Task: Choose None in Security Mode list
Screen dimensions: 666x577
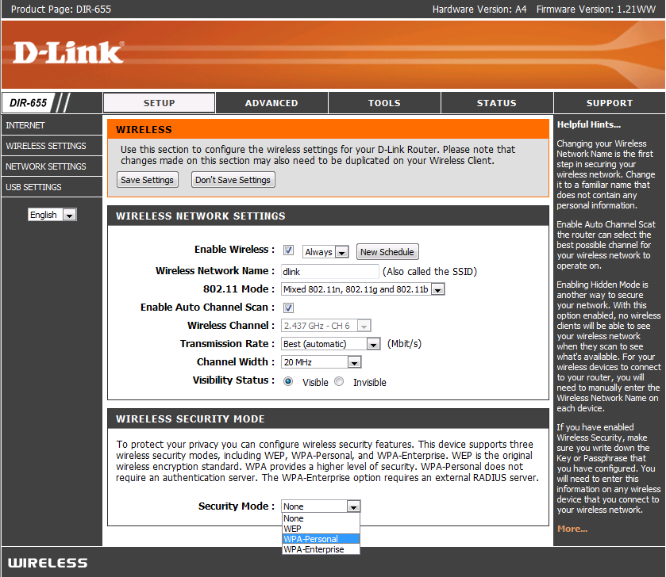Action: (x=321, y=518)
